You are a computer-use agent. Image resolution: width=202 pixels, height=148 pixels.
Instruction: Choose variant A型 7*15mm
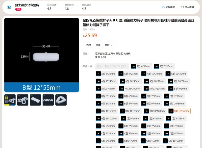click(164, 66)
